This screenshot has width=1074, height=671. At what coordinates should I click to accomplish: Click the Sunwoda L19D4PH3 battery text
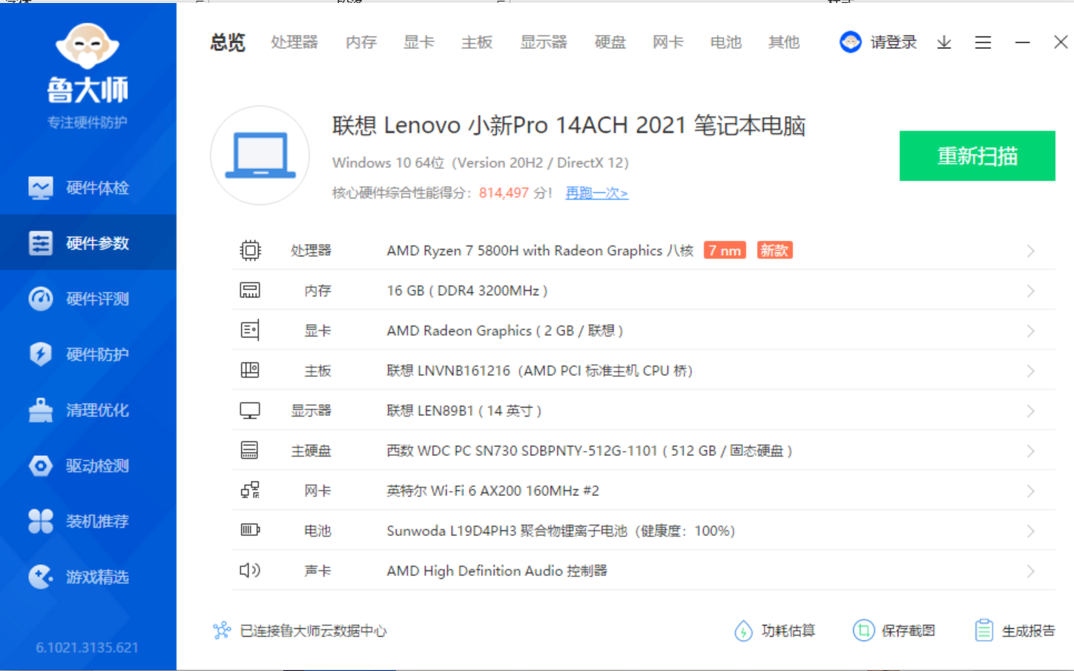561,531
